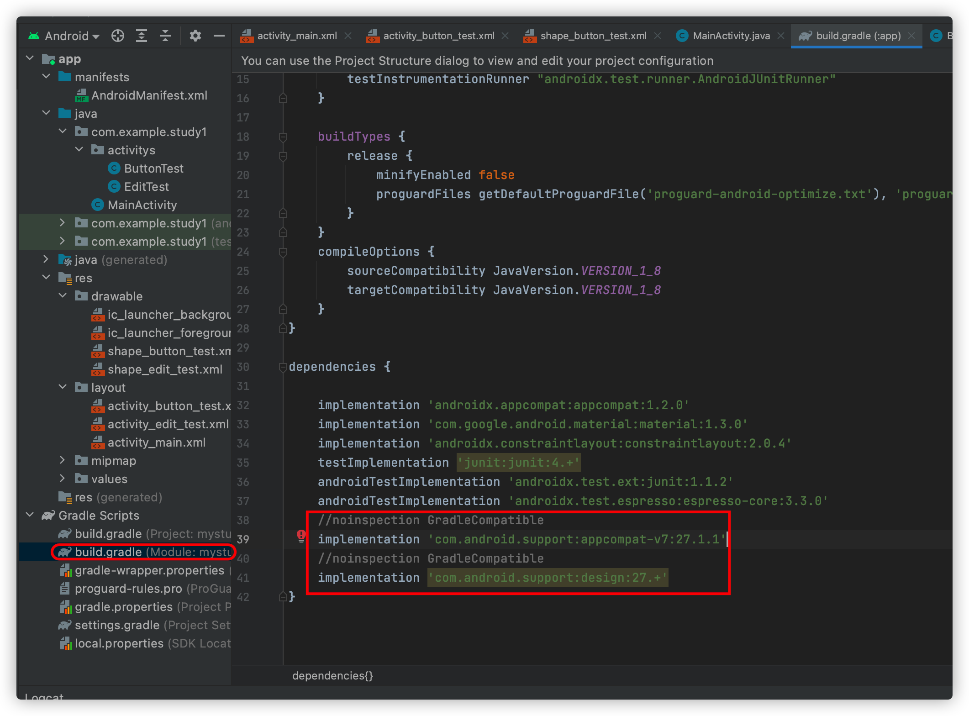Click the error bulb icon on line 39
Viewport: 969px width, 716px height.
click(x=301, y=536)
